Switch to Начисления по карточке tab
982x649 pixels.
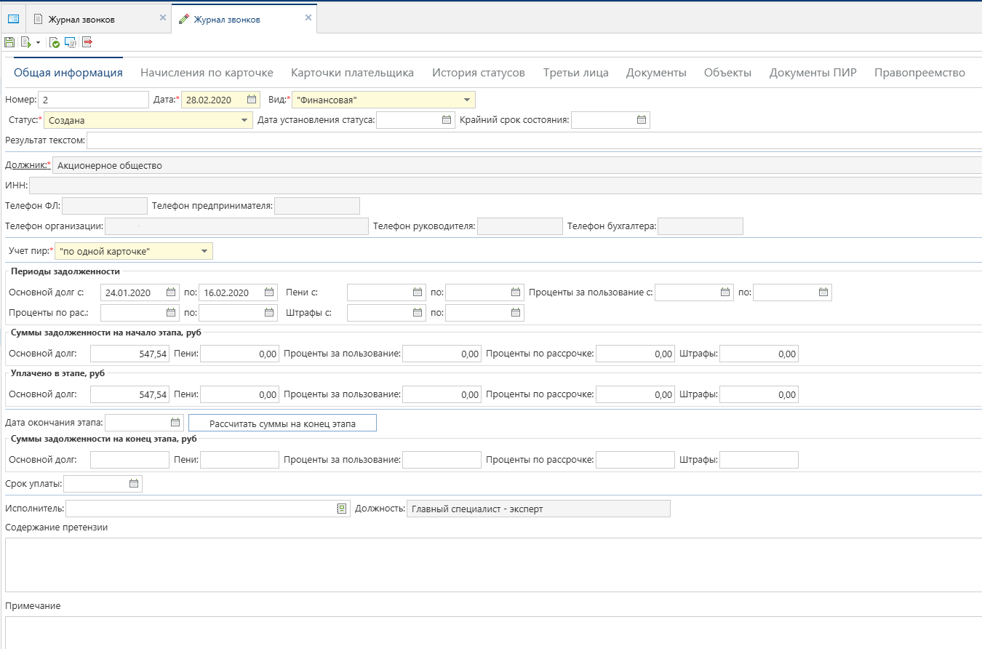207,73
